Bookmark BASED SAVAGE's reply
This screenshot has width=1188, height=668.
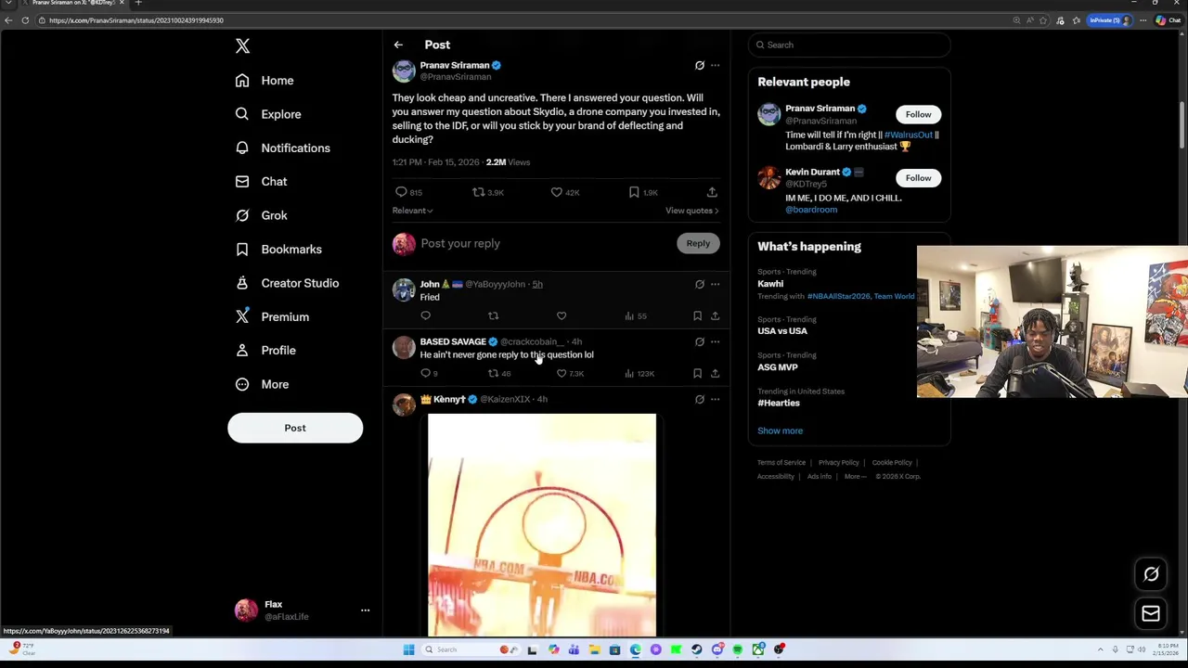tap(697, 374)
